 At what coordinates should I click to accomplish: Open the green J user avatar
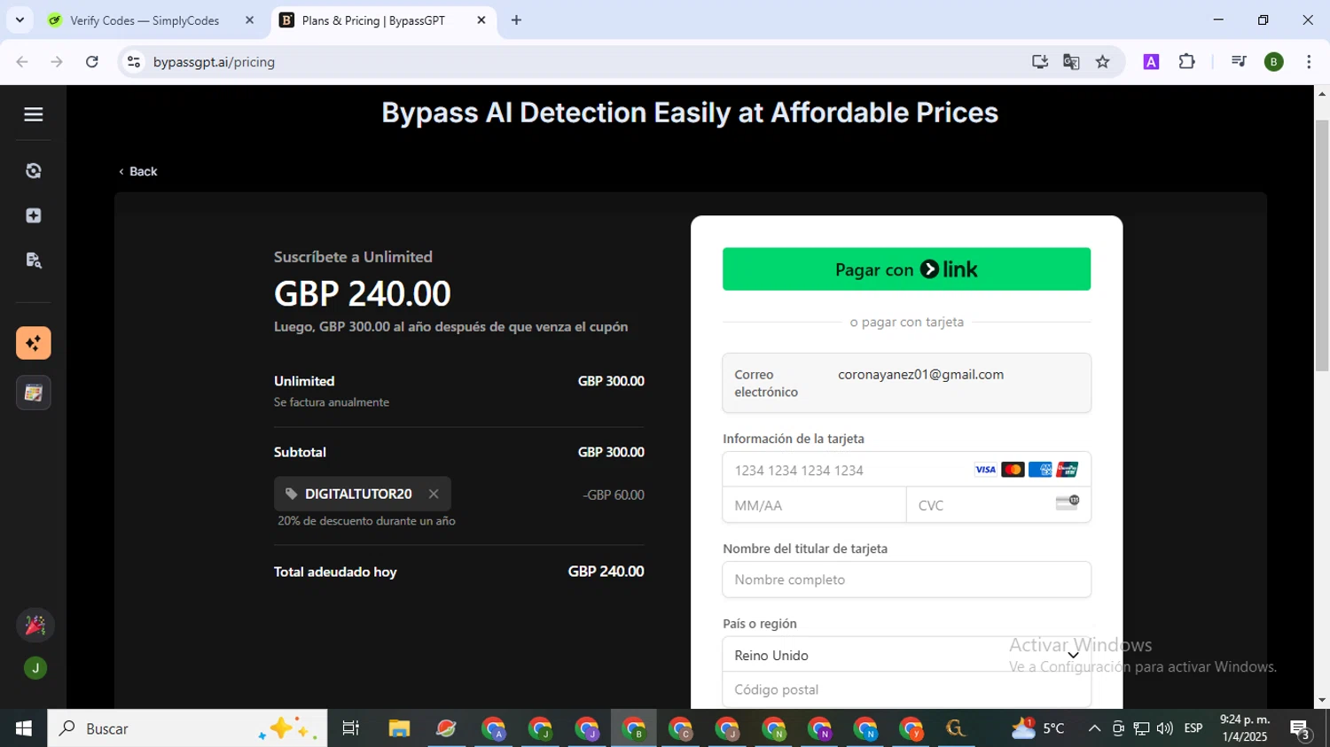coord(35,668)
